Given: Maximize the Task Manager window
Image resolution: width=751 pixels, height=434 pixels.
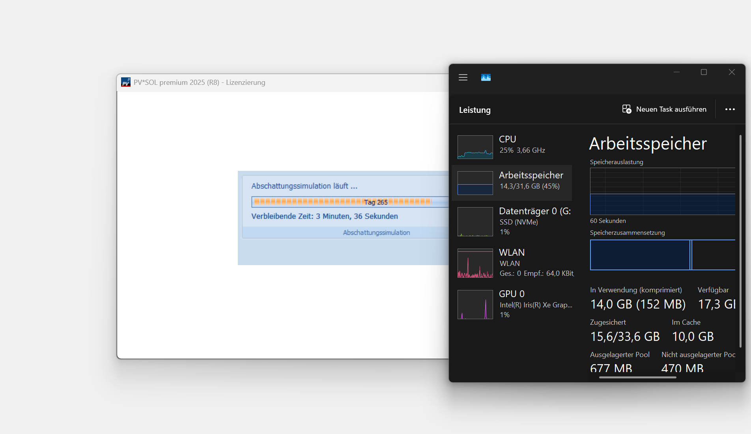Looking at the screenshot, I should click(x=704, y=72).
